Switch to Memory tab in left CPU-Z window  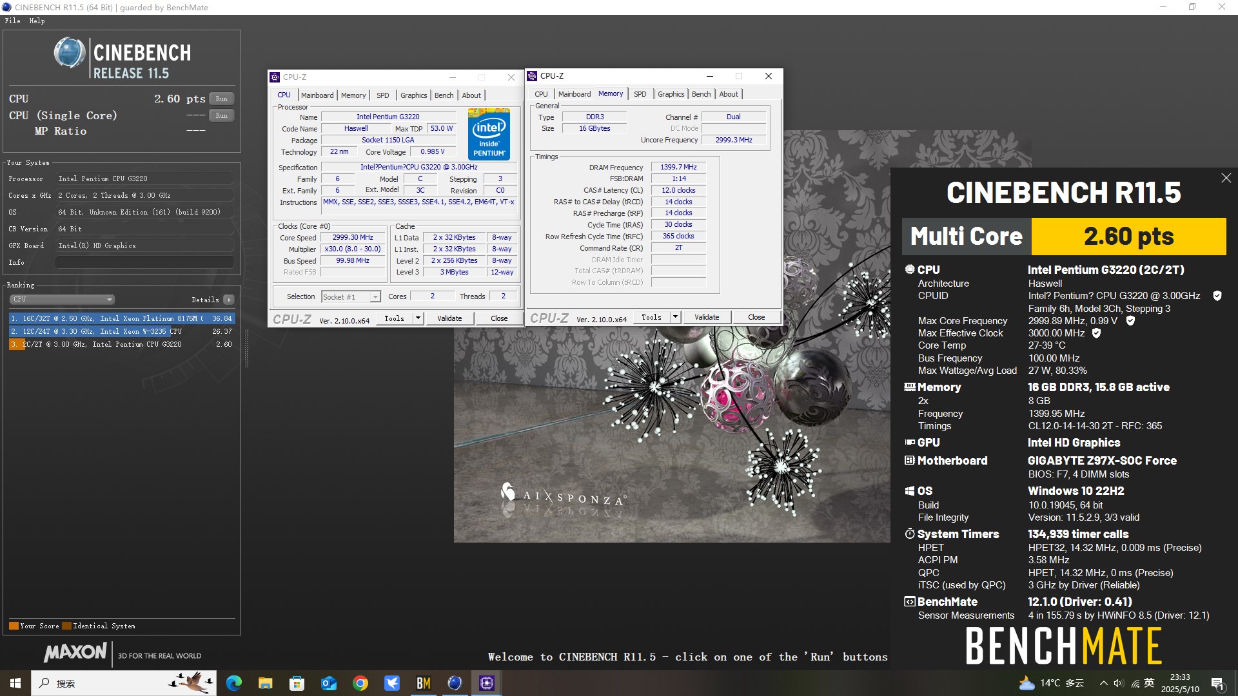pyautogui.click(x=353, y=95)
